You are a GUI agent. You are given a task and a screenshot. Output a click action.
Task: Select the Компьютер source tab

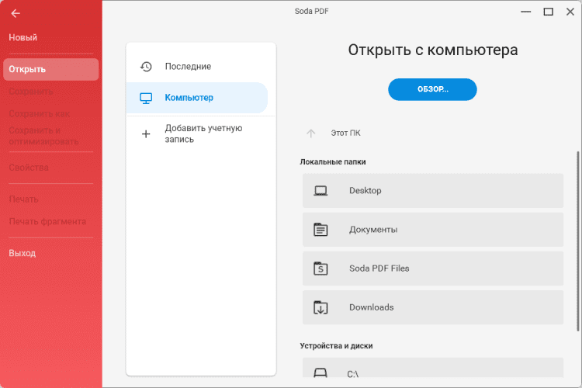tap(197, 98)
